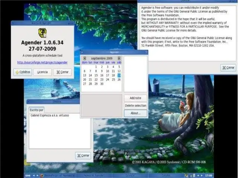The width and height of the screenshot is (238, 178).
Task: Select highlighted day 19 in calendar
Action: [119, 75]
